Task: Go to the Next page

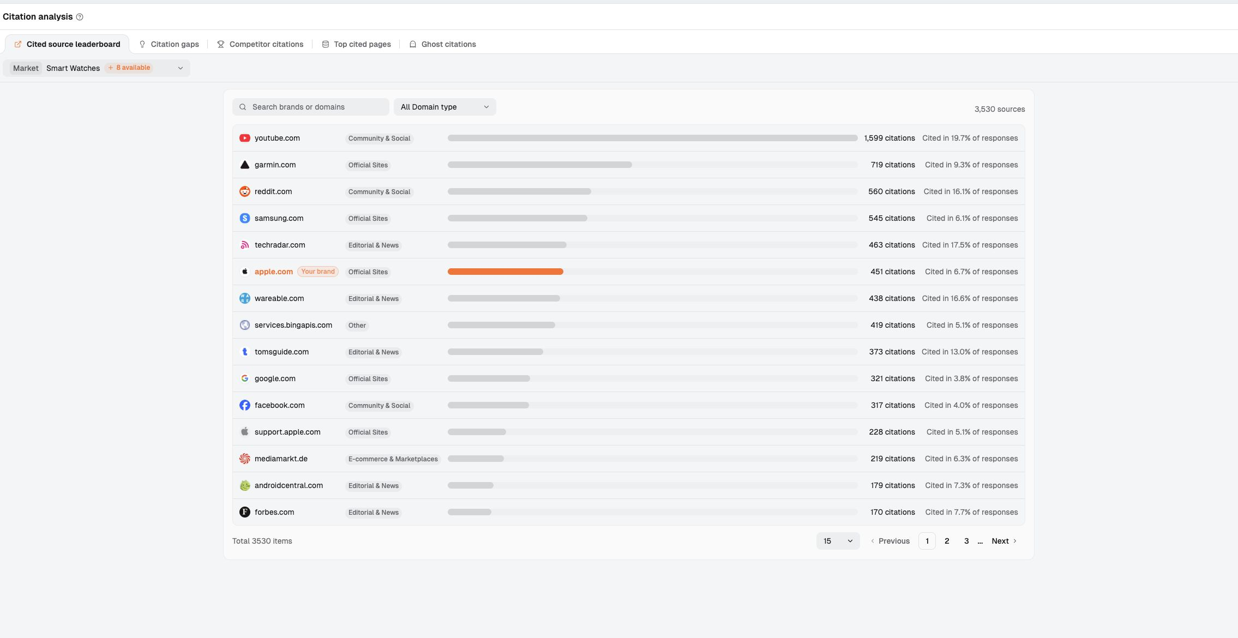Action: 1004,541
